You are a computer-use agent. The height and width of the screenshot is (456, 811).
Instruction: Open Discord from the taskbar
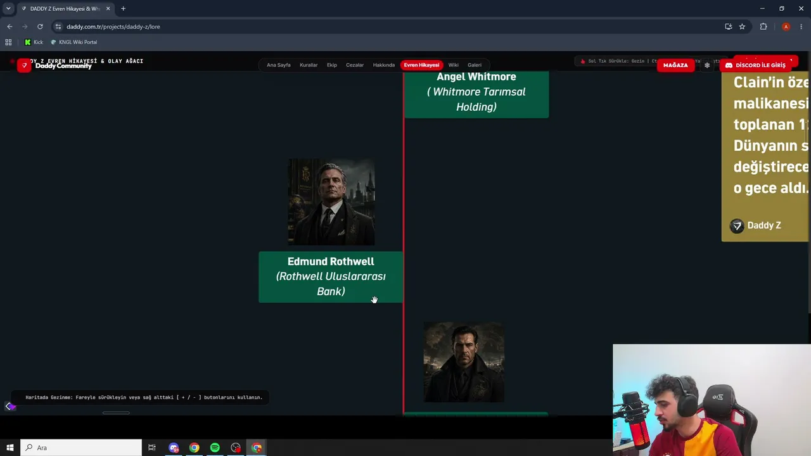click(x=174, y=448)
